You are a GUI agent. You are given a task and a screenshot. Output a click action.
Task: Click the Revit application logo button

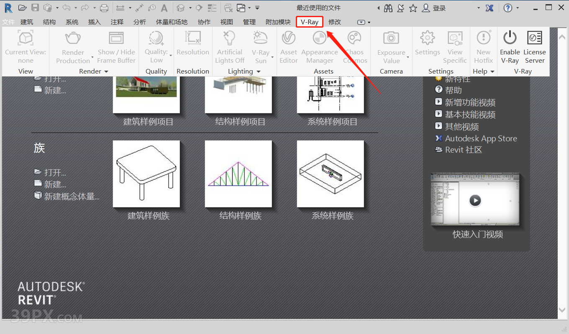coord(8,8)
